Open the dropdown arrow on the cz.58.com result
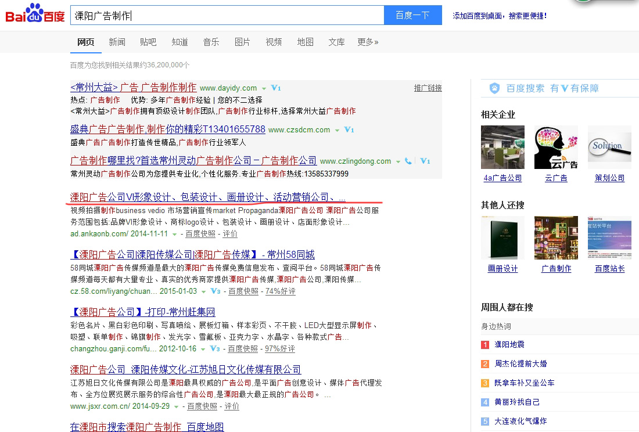This screenshot has height=432, width=639. pyautogui.click(x=203, y=291)
